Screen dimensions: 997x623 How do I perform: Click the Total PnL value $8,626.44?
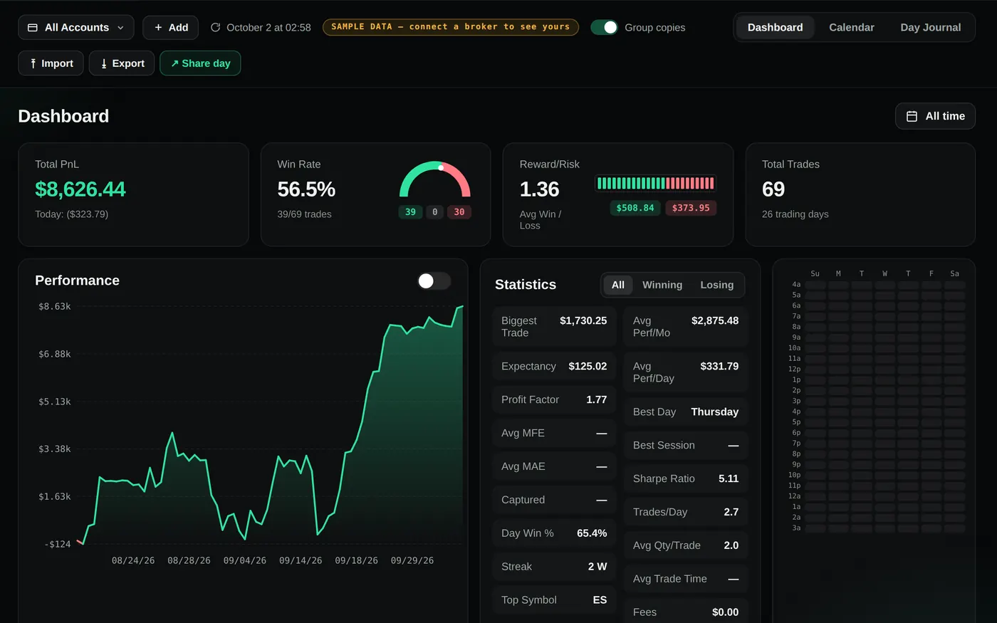[80, 189]
